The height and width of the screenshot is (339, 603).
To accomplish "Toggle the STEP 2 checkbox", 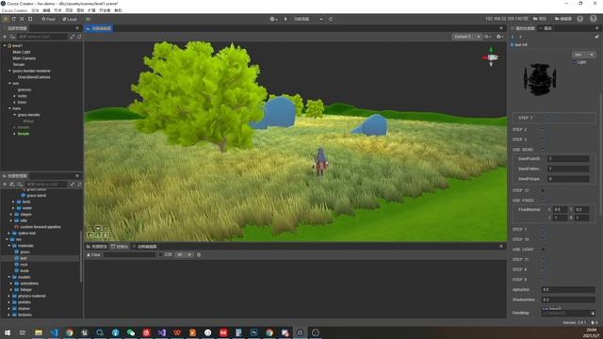I will click(x=543, y=130).
